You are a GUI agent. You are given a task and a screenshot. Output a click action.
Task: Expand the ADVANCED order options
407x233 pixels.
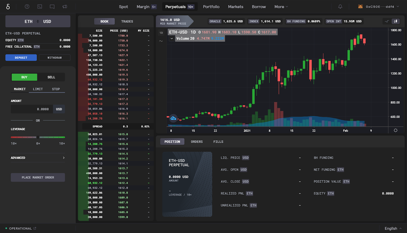click(x=38, y=158)
